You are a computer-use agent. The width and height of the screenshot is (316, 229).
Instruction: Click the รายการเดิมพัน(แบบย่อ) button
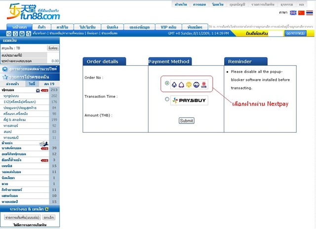[x=22, y=217]
